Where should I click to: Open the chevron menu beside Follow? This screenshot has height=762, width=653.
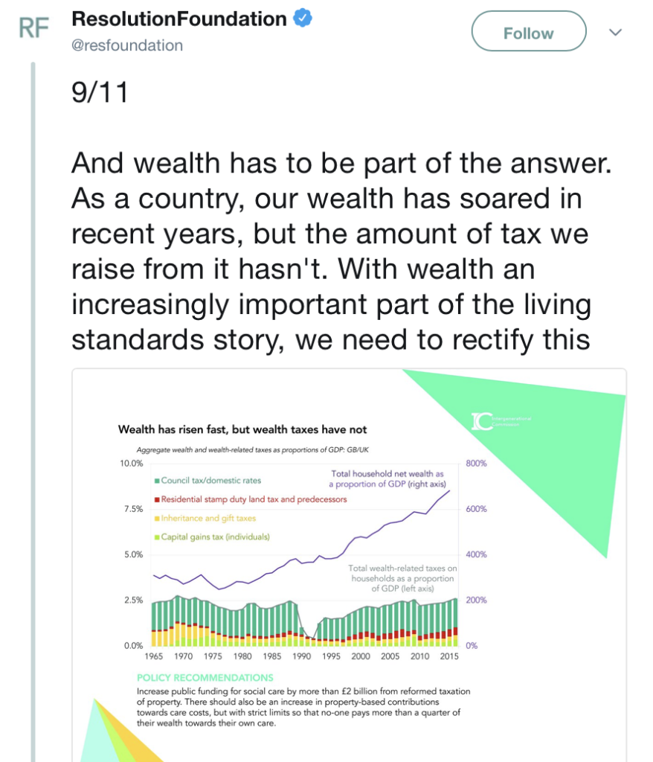point(615,33)
